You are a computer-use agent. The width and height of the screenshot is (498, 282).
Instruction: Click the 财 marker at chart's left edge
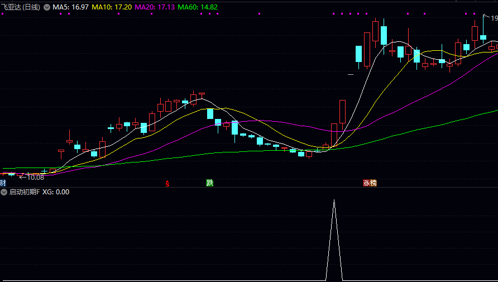(3, 183)
